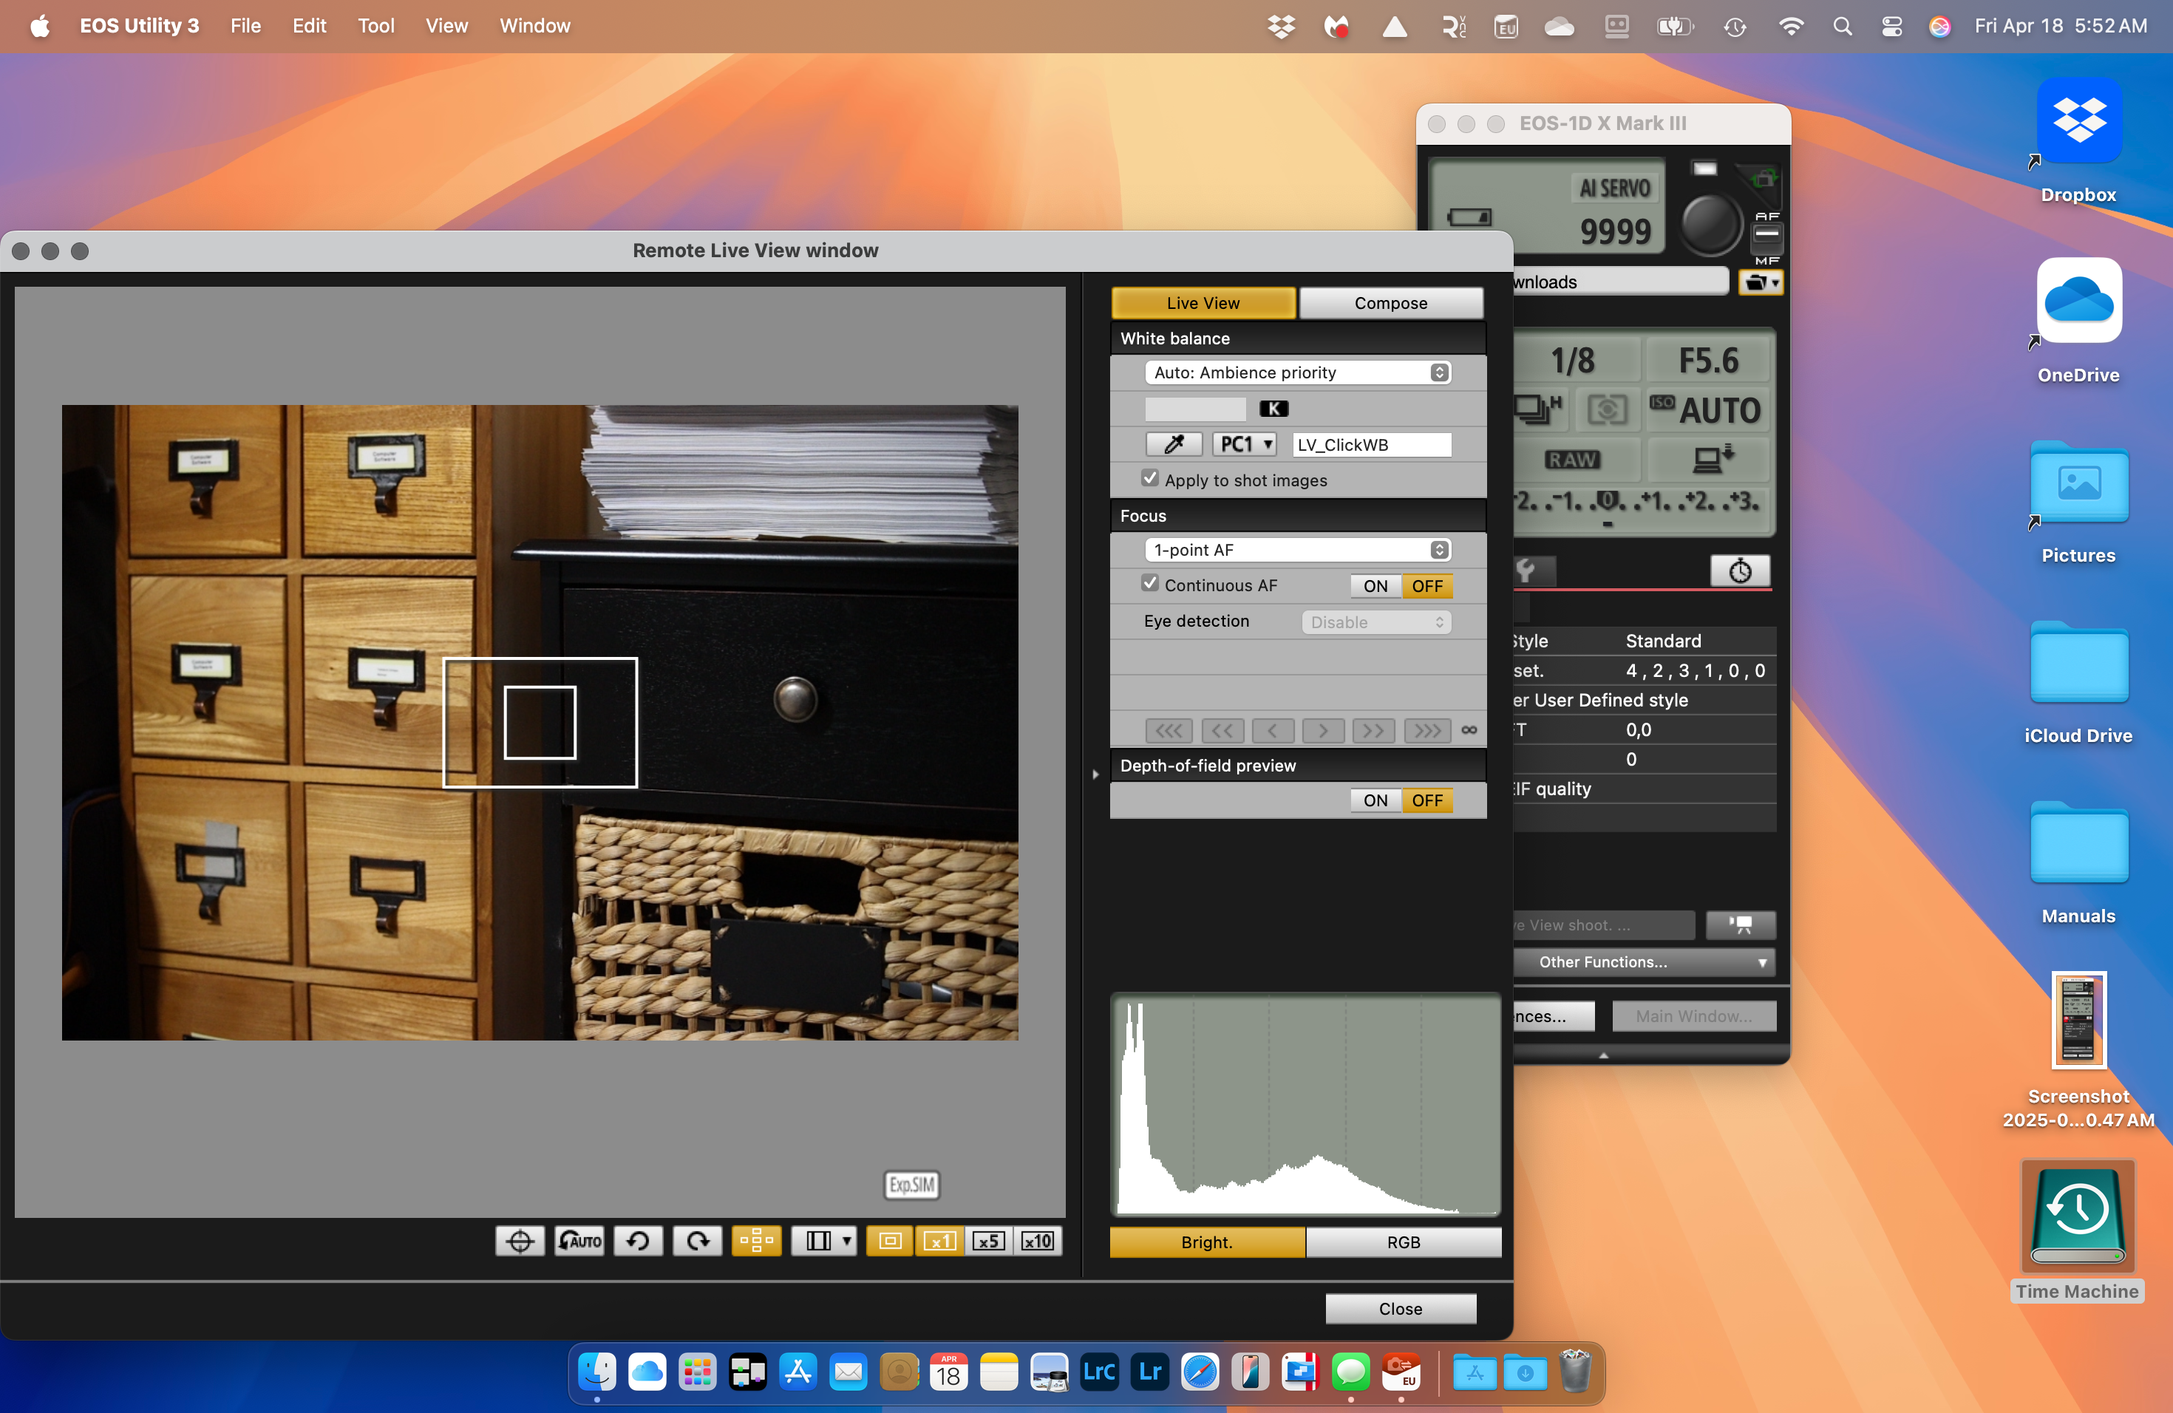Click the self-timer icon in camera panel
The height and width of the screenshot is (1413, 2173).
(1739, 571)
